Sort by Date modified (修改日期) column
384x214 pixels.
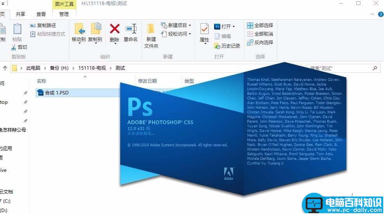147,81
